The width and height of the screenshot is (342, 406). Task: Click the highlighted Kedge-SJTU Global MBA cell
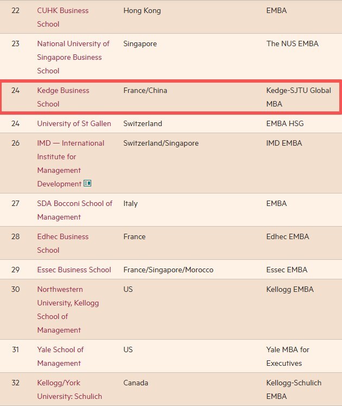pos(298,97)
